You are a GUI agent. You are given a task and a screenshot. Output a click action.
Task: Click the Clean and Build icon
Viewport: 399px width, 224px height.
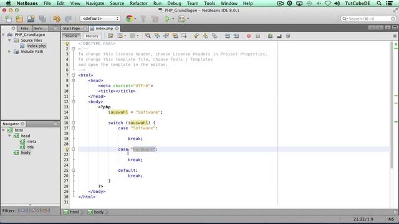(x=155, y=19)
